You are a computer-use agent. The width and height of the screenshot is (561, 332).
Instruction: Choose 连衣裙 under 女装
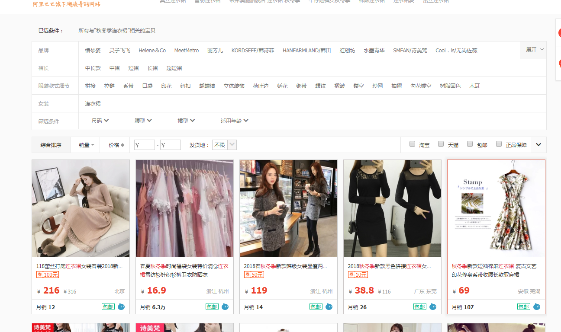[x=93, y=104]
